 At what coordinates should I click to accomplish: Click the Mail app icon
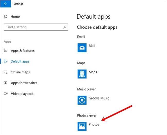point(82,48)
